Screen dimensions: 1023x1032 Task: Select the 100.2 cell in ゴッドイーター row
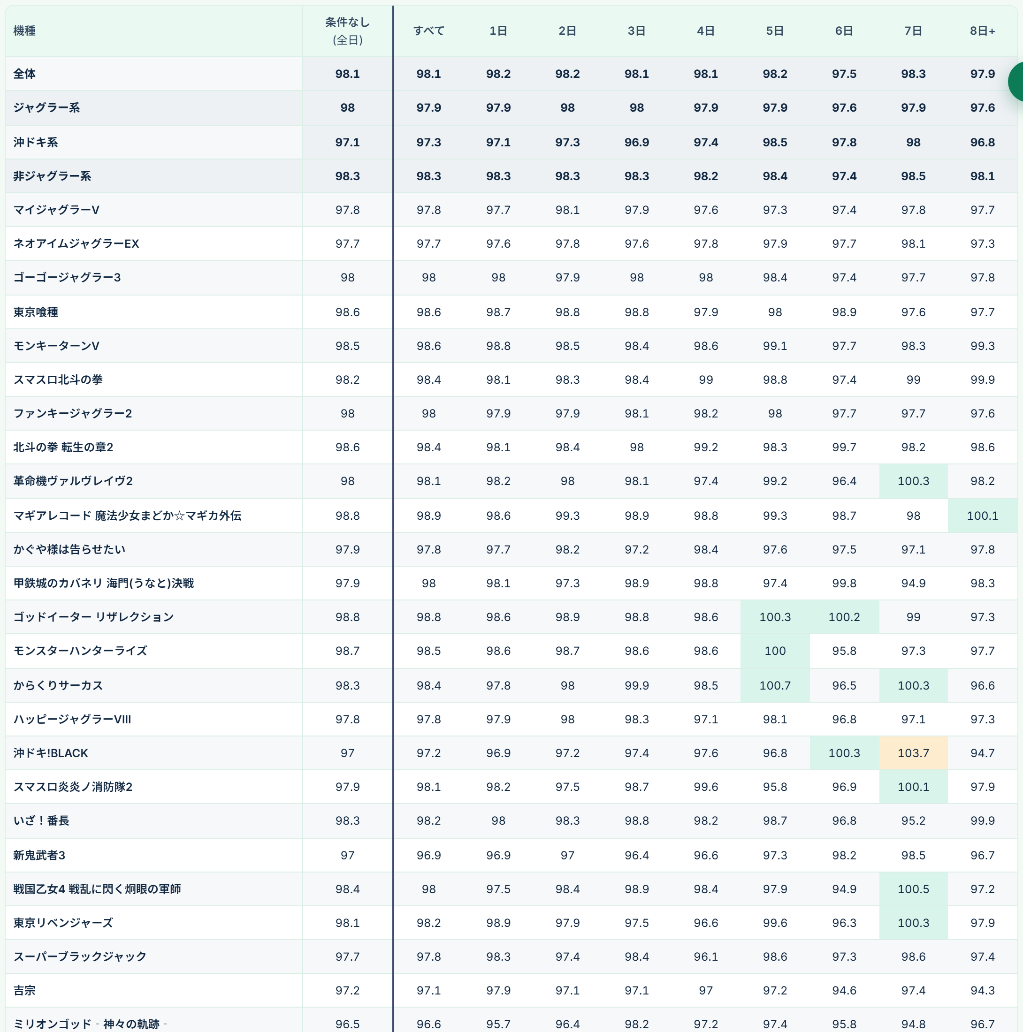(844, 617)
